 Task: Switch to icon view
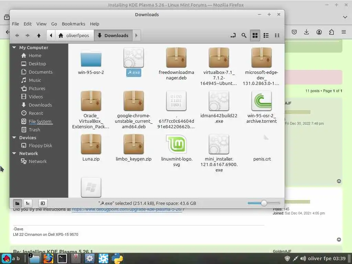click(x=255, y=35)
